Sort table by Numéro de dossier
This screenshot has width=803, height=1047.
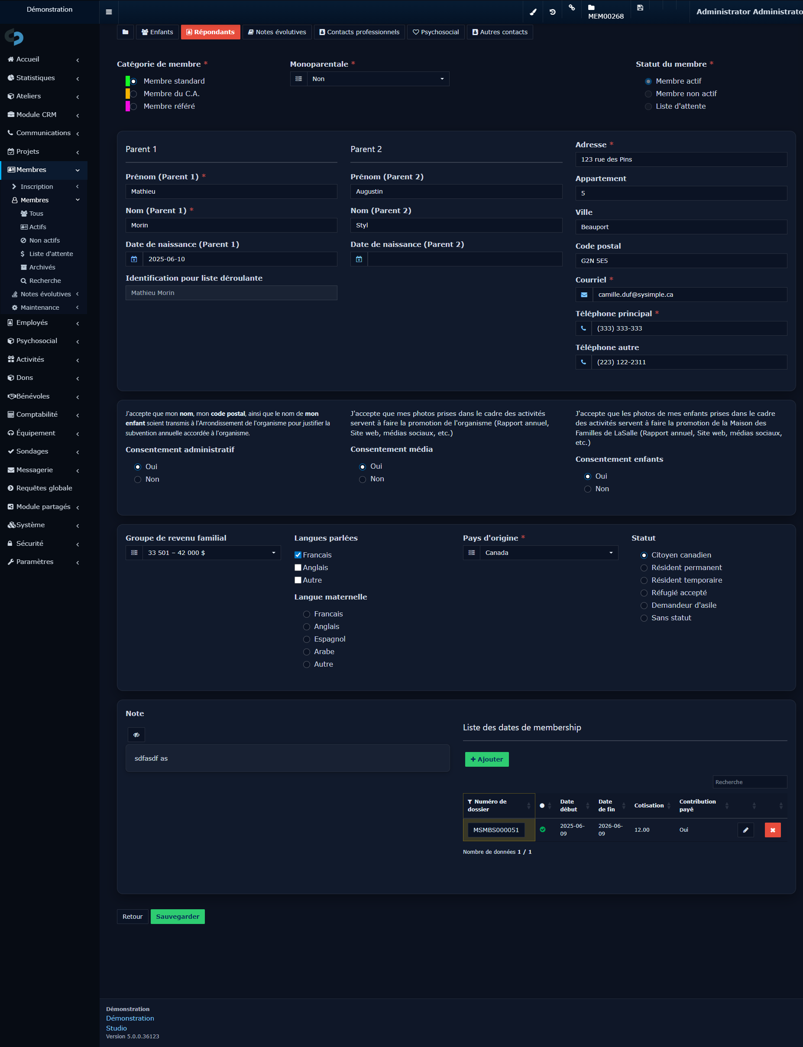pyautogui.click(x=499, y=806)
